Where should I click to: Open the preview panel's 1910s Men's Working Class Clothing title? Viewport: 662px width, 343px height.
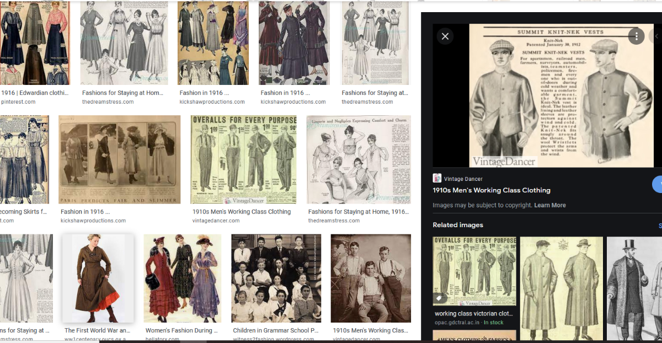(491, 190)
